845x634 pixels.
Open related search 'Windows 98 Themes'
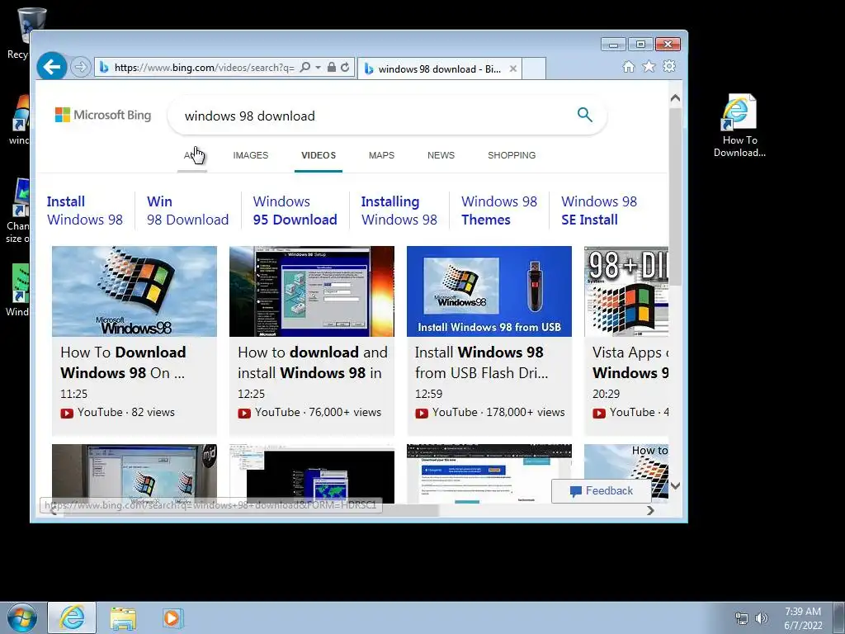click(x=499, y=211)
